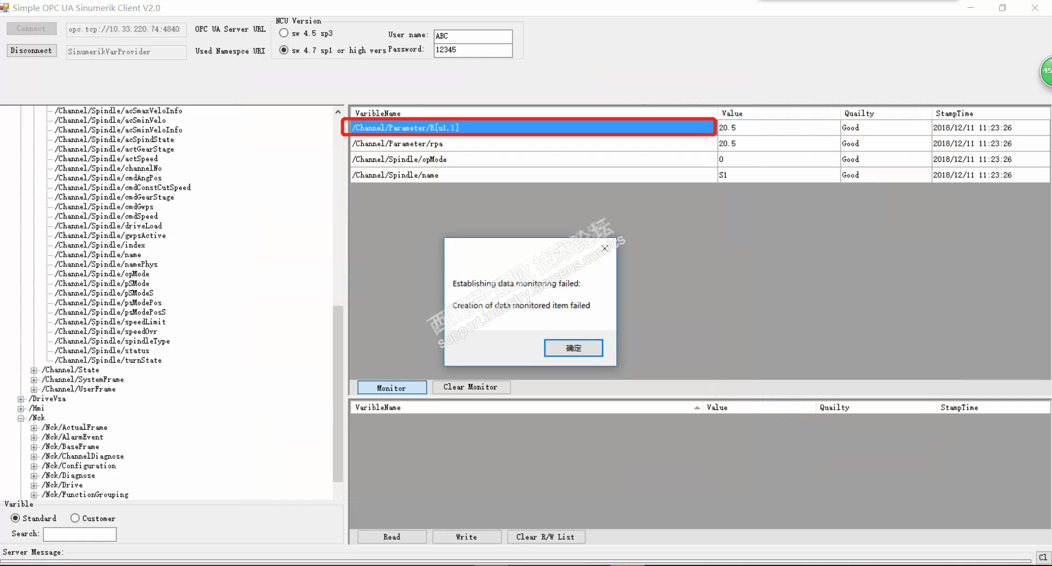Click the Clear R/W List button
The width and height of the screenshot is (1052, 566).
tap(546, 537)
